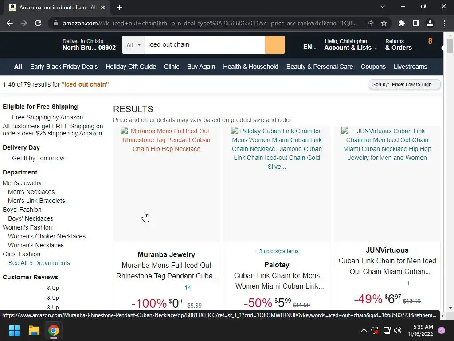Filter by Boys' Necklaces
Image resolution: width=454 pixels, height=341 pixels.
point(31,218)
